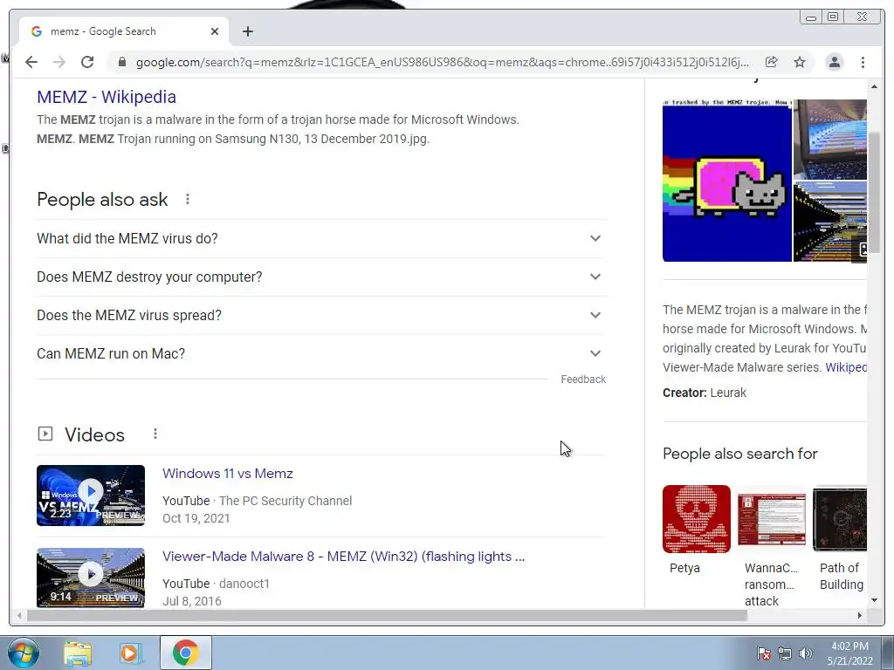Open Chrome's three-dot menu
Viewport: 894px width, 670px height.
(x=863, y=62)
